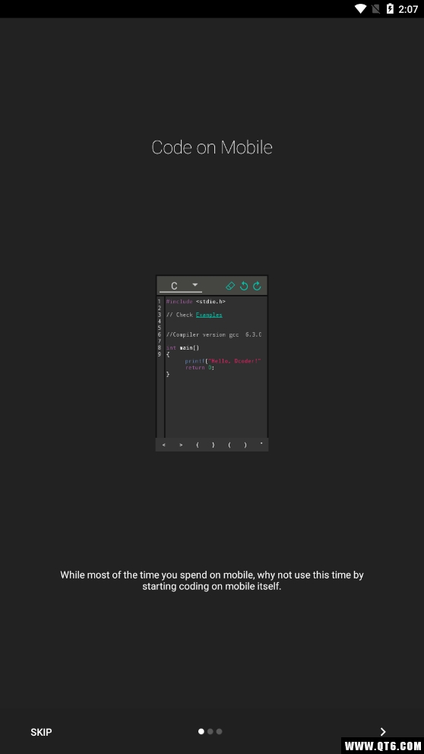
Task: Tap the description text about coding on mobile
Action: pos(212,581)
